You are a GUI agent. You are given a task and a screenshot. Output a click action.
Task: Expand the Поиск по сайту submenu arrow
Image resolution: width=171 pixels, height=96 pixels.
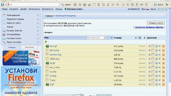(38, 42)
